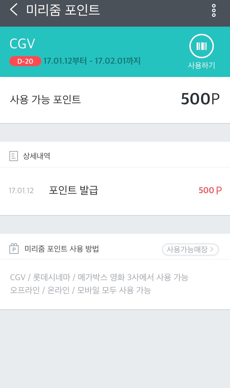230x388 pixels.
Task: Tap the 미리줌 포인트 header title
Action: click(x=63, y=10)
